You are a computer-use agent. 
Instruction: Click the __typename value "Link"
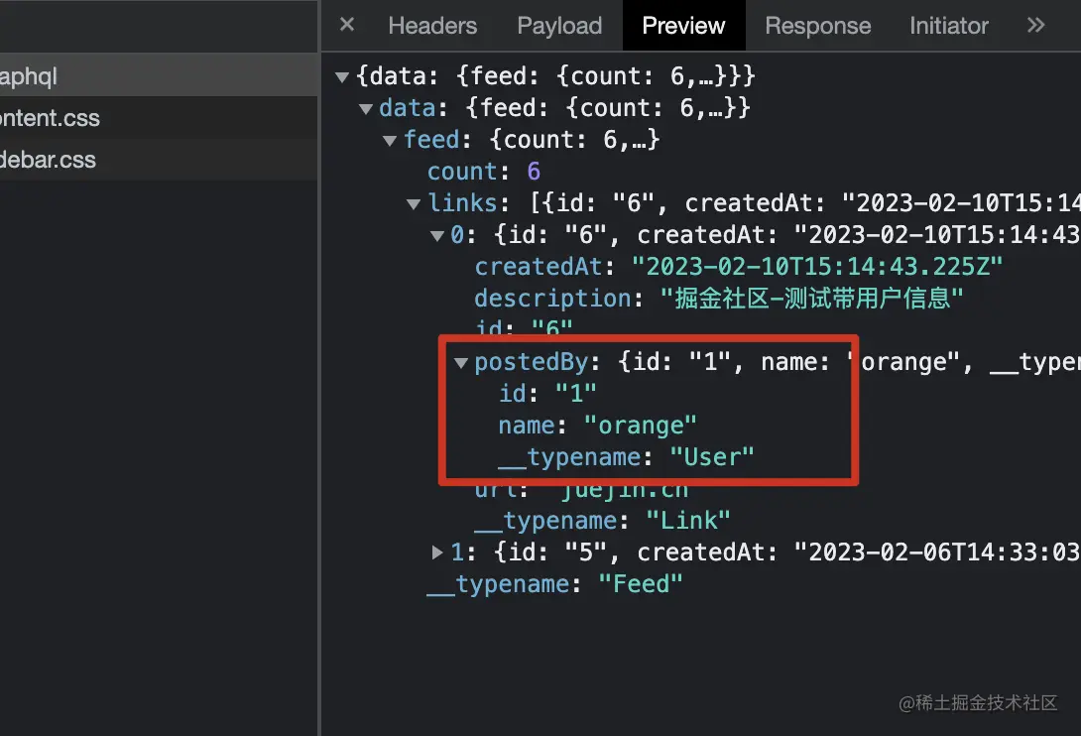coord(688,520)
